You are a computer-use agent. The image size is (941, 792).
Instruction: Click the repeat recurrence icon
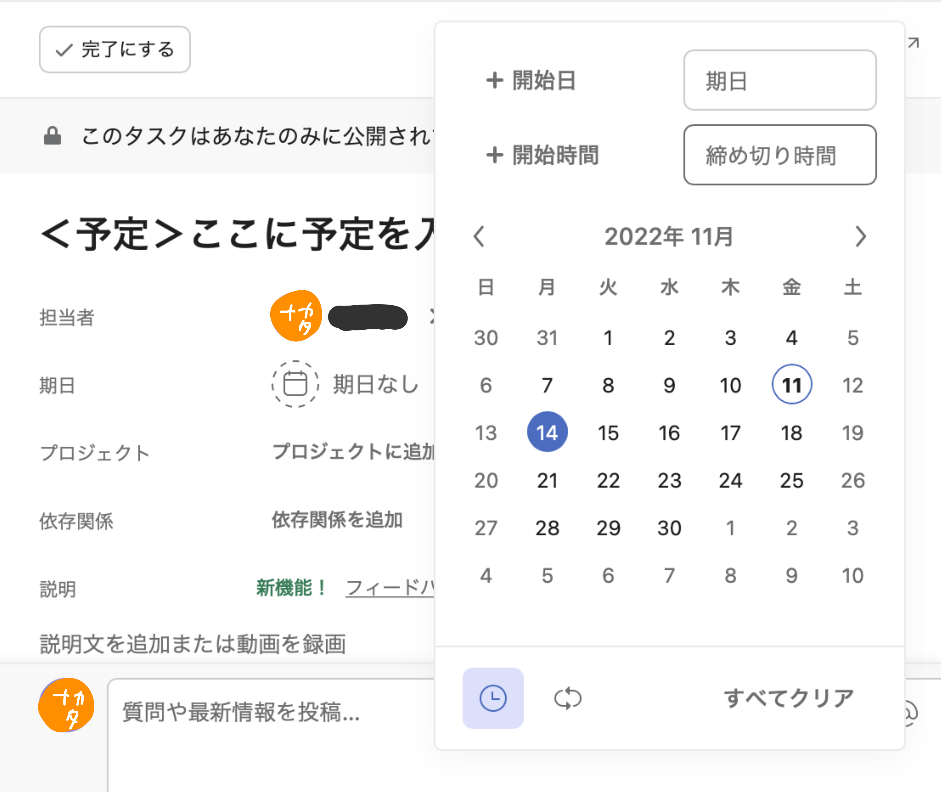tap(568, 698)
